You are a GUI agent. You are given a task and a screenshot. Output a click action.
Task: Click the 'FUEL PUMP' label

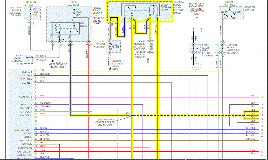(116, 46)
